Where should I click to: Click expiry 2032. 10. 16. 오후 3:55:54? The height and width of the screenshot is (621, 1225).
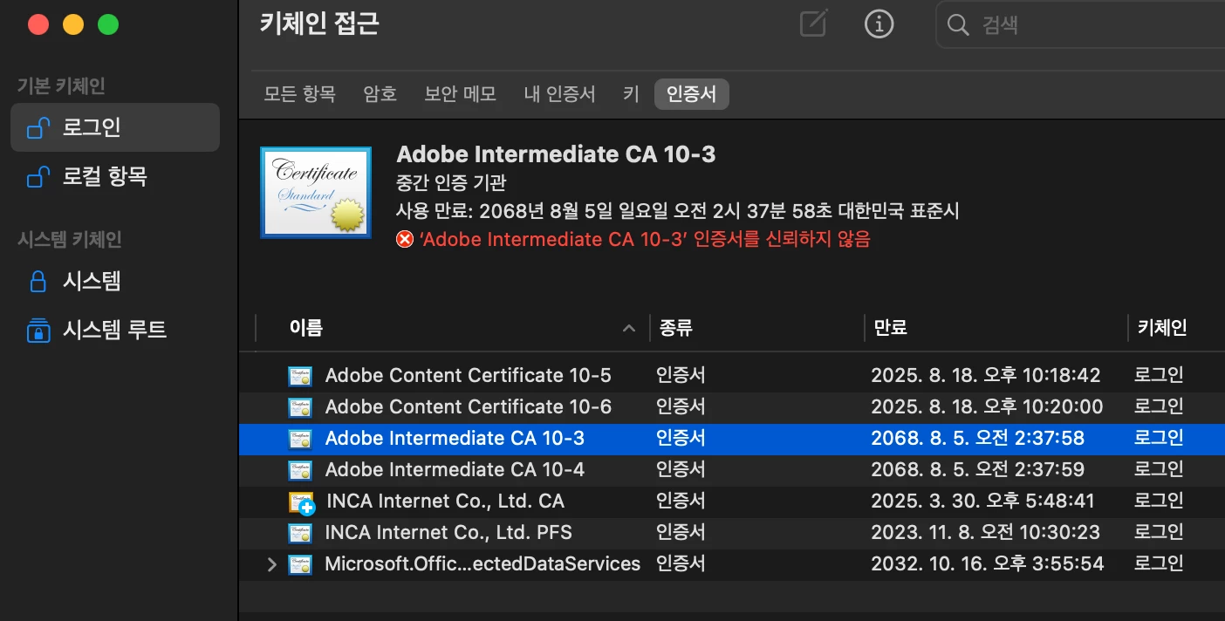click(x=988, y=564)
